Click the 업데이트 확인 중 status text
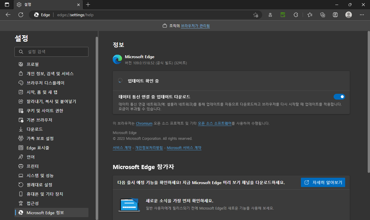370x220 pixels. 143,81
